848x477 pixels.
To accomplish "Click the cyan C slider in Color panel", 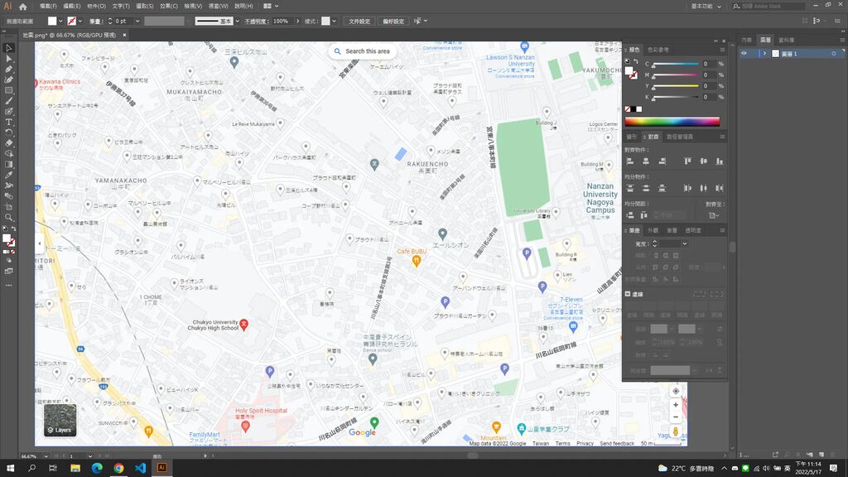I will pyautogui.click(x=675, y=64).
